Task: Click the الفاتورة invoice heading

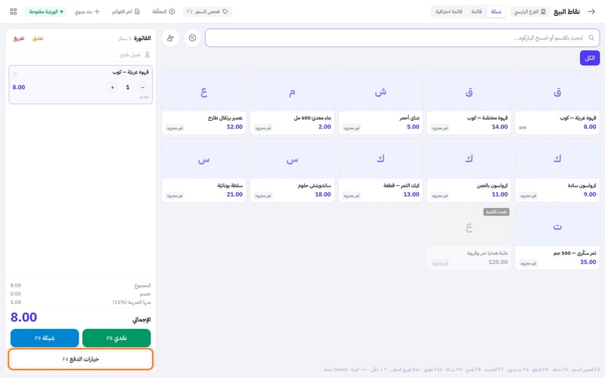Action: coord(142,39)
